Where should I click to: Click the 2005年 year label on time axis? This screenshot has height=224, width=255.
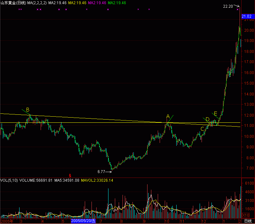click(8, 221)
